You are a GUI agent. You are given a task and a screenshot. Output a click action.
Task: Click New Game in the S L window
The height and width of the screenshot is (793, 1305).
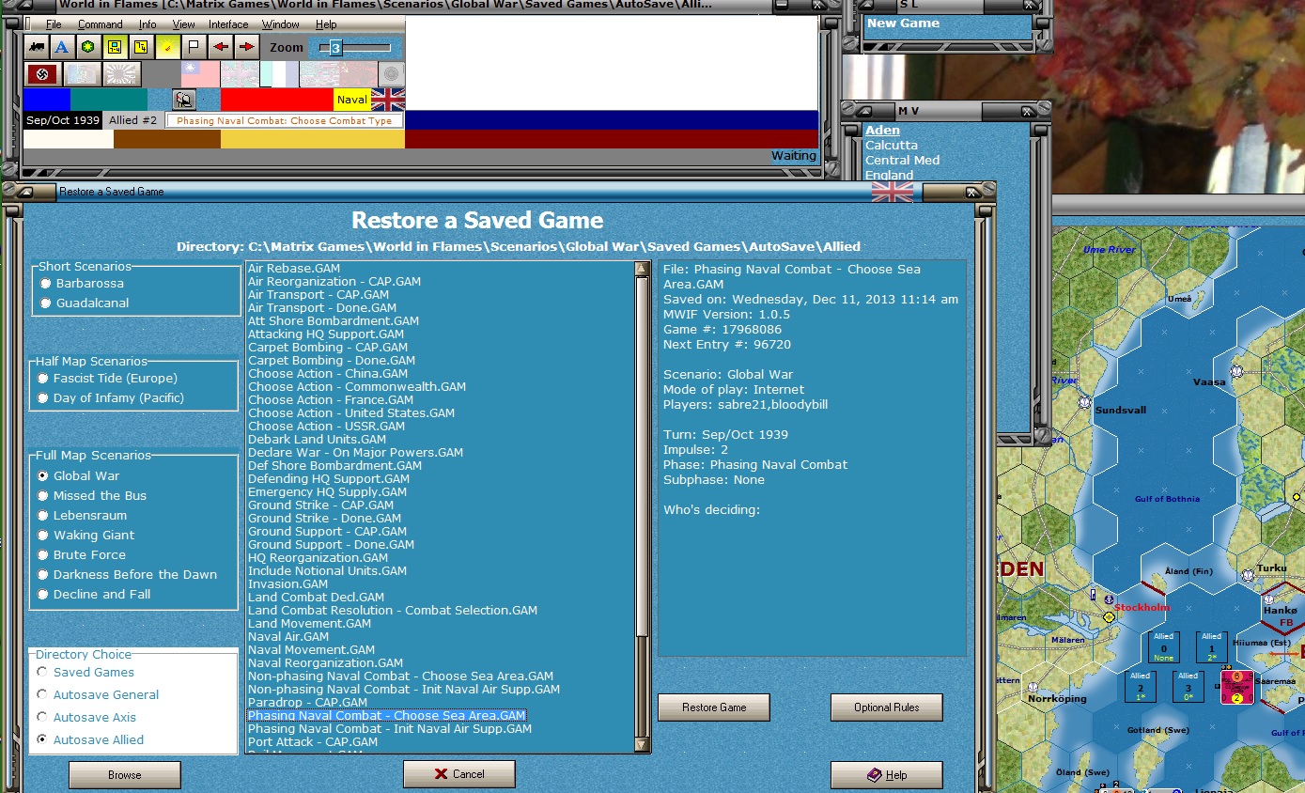pos(903,23)
